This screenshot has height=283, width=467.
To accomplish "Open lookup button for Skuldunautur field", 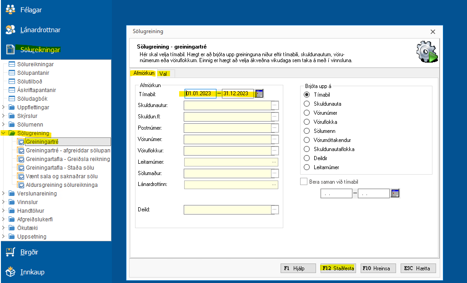I will point(274,105).
